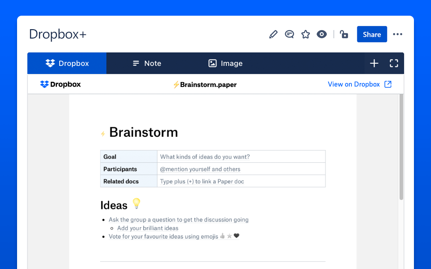This screenshot has height=269, width=431.
Task: Click 'Vote for your favourite ideas using emojis'
Action: point(163,236)
